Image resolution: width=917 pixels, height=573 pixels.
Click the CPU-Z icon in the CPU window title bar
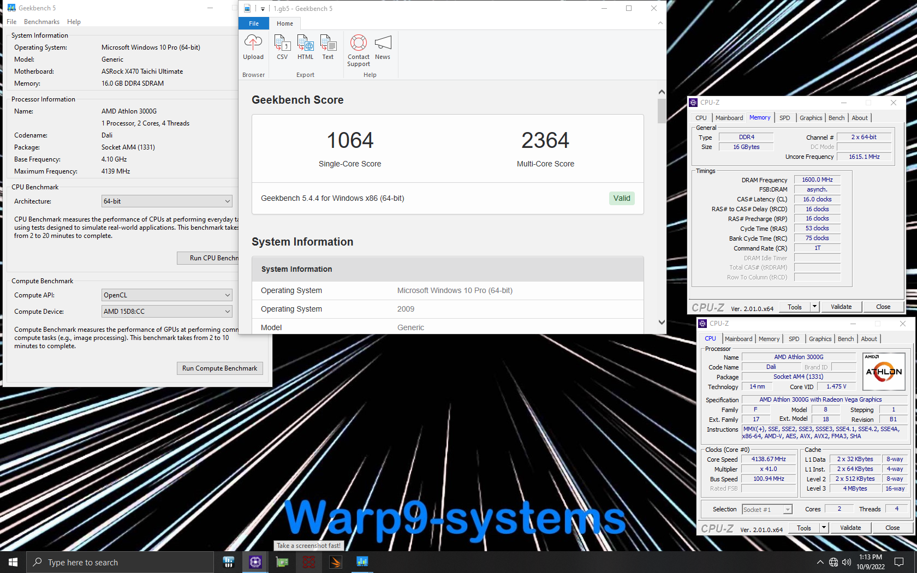(x=702, y=324)
